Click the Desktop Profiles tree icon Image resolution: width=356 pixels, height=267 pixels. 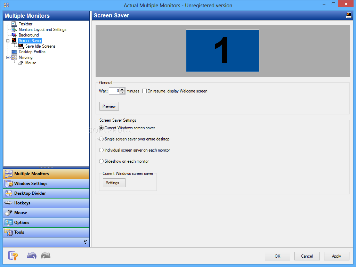[x=14, y=52]
